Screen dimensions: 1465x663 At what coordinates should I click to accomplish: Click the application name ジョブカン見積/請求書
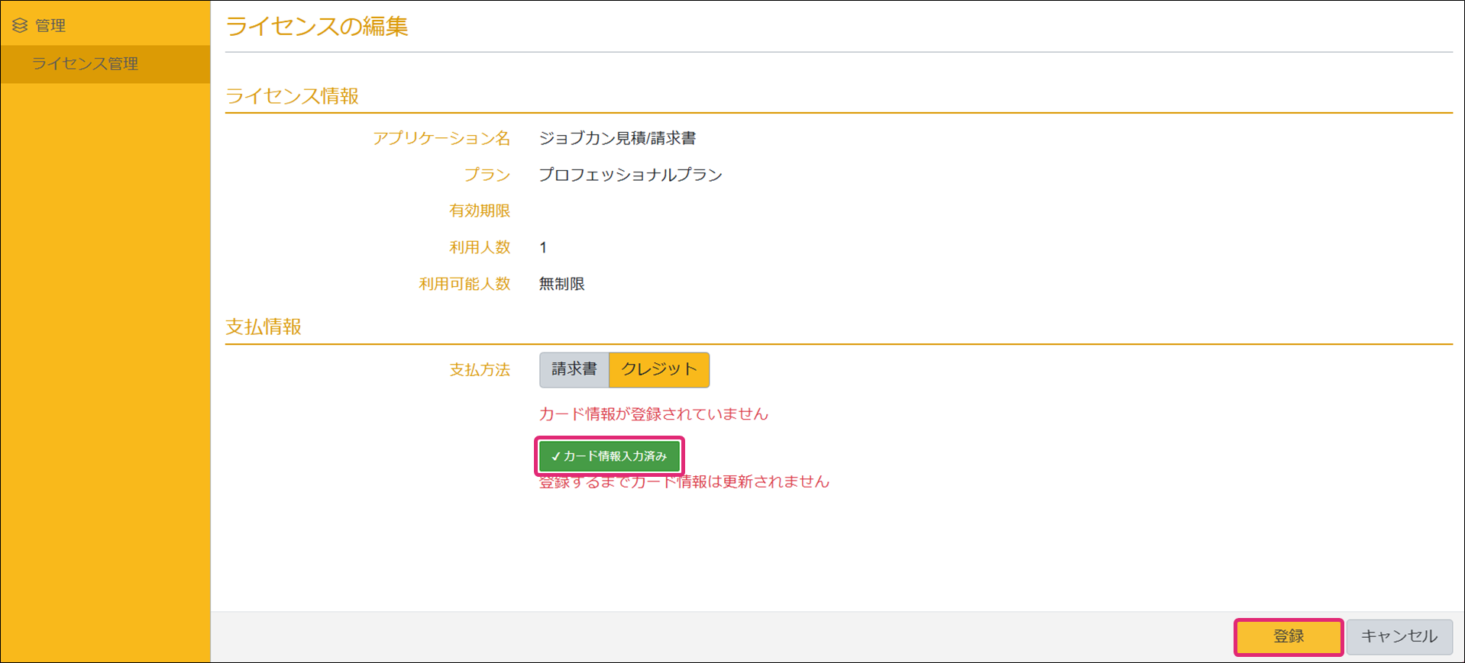pos(617,138)
